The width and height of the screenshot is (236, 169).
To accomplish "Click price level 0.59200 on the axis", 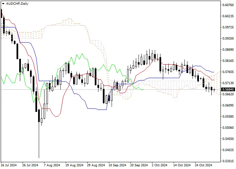I will (x=228, y=39).
